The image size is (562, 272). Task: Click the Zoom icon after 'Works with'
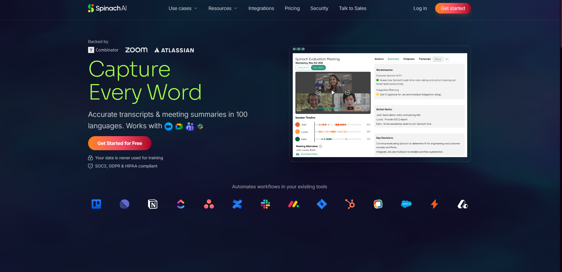click(169, 126)
